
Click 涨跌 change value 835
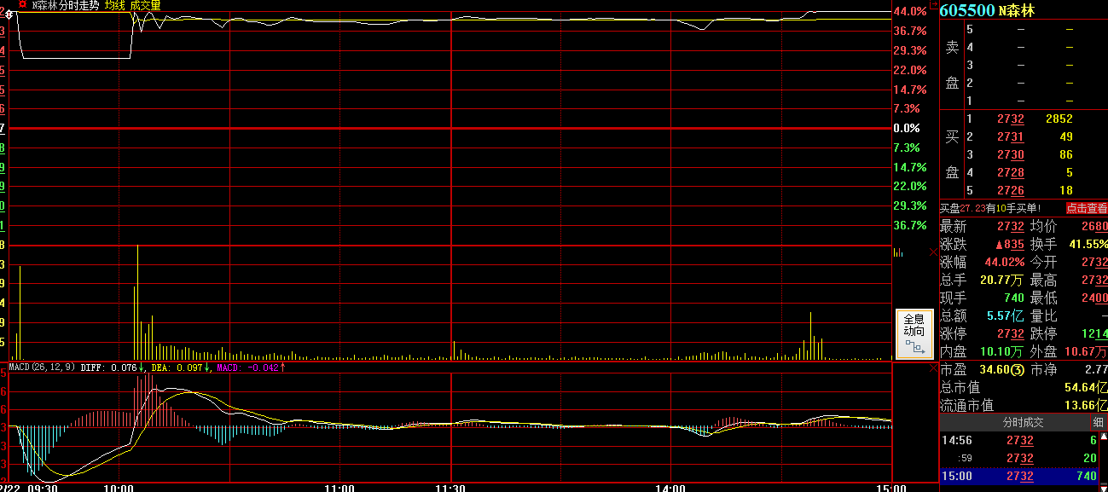[x=1010, y=245]
